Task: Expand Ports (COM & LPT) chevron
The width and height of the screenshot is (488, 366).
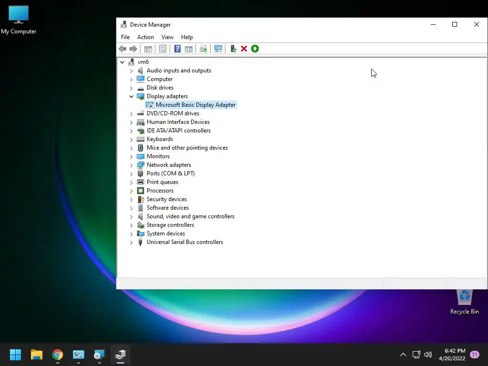Action: coord(132,174)
